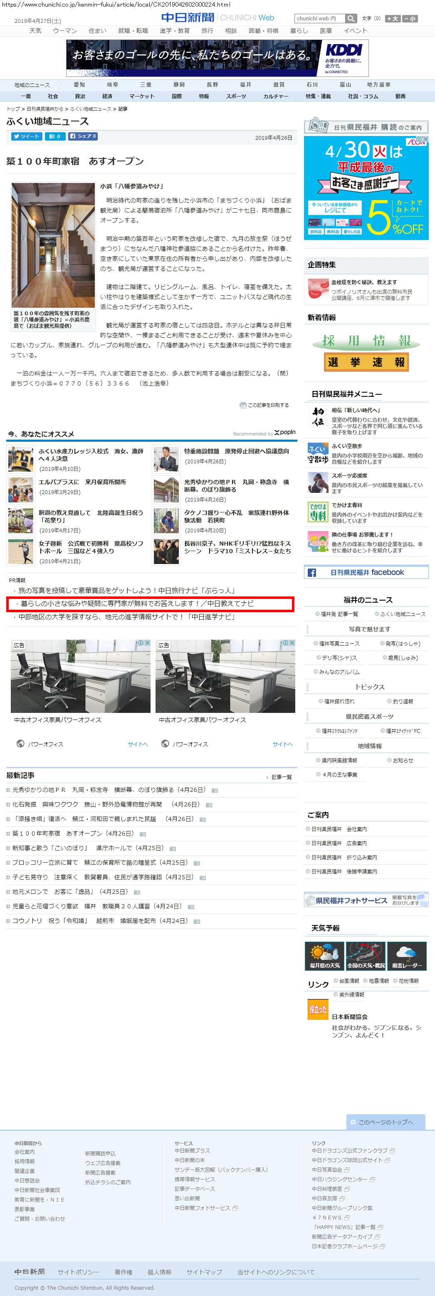Increase text size with 大 button
The image size is (435, 1296).
click(x=392, y=19)
